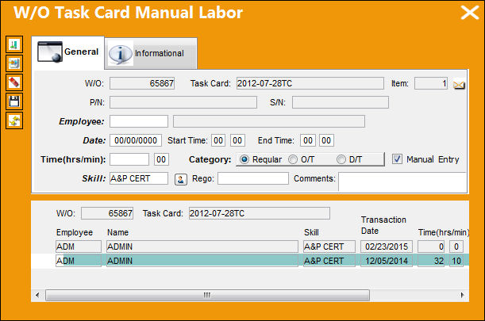The image size is (485, 321).
Task: Click the top W/O field showing 65867
Action: point(142,83)
